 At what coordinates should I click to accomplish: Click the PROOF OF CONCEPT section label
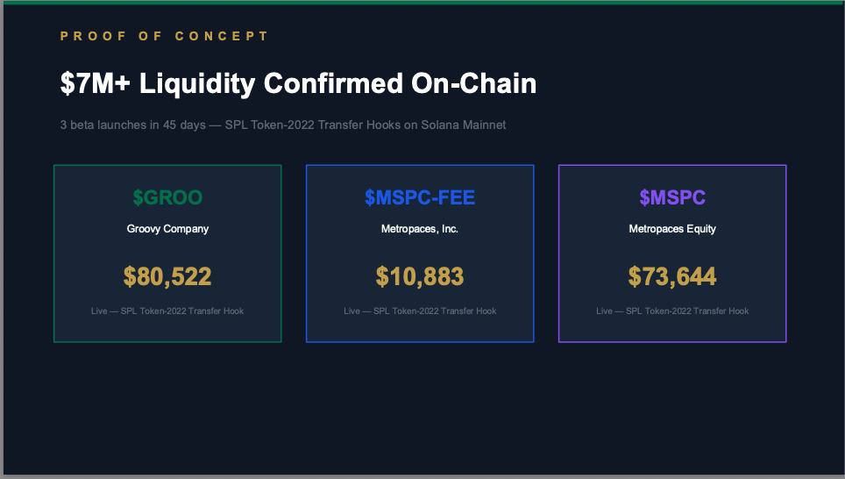coord(165,37)
